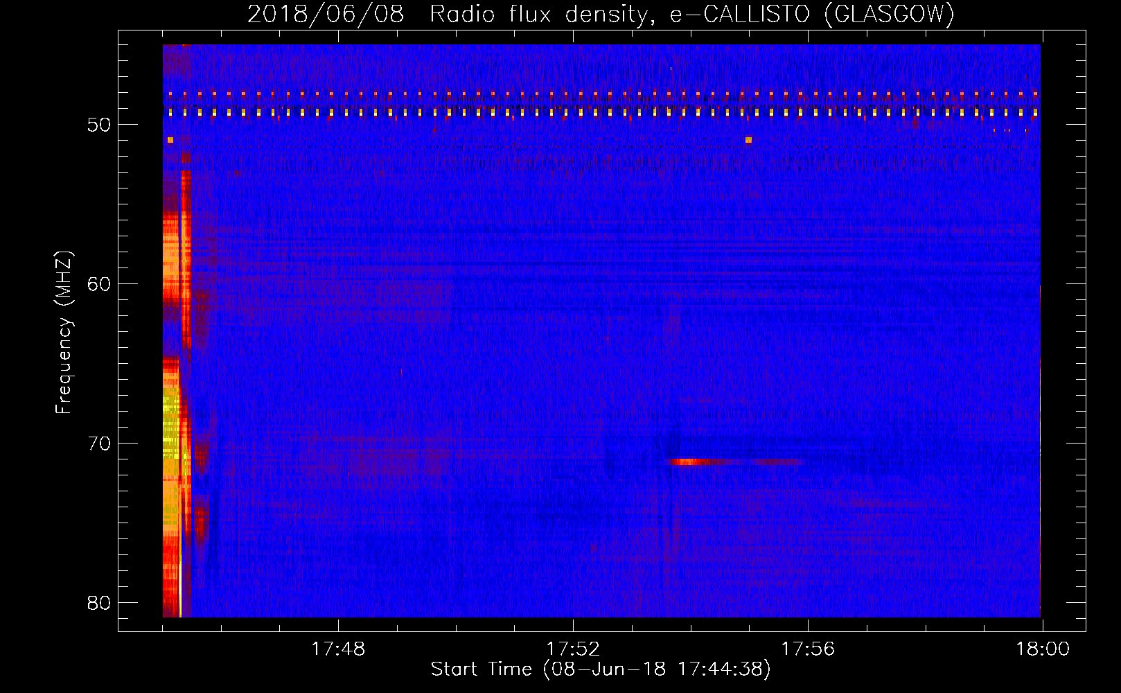Image resolution: width=1121 pixels, height=693 pixels.
Task: Click the "Start Time (08-Jun-18 17:44:38)" axis label
Action: pos(601,669)
